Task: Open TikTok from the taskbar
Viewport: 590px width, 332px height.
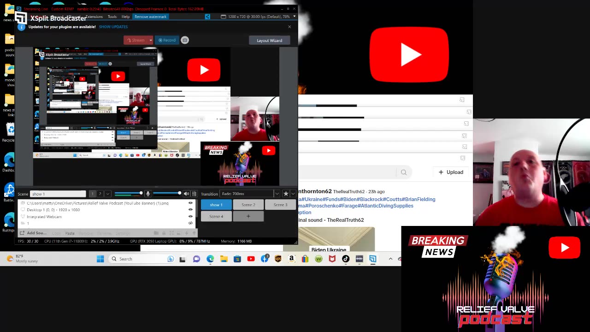Action: click(x=346, y=259)
